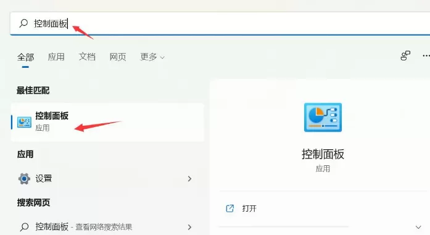The width and height of the screenshot is (430, 235).
Task: Click the 控制面板 title in preview pane
Action: tap(323, 154)
